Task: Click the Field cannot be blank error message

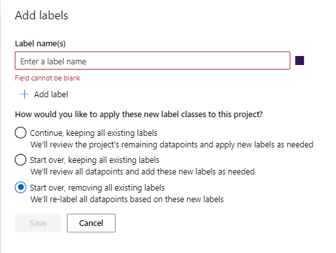Action: 48,78
